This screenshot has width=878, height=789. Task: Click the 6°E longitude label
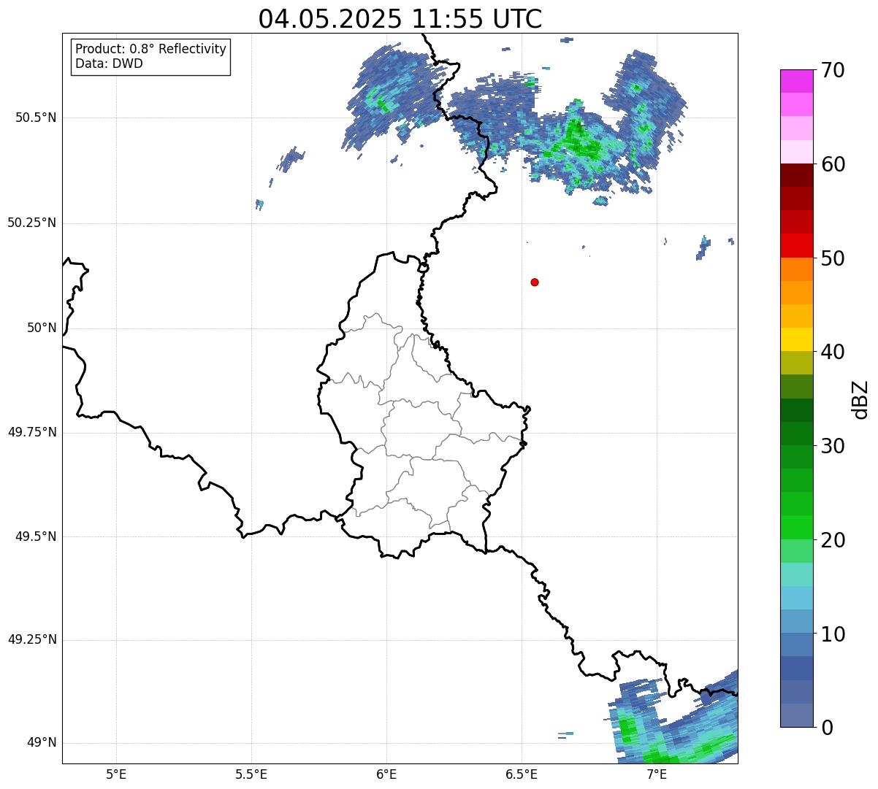[386, 774]
